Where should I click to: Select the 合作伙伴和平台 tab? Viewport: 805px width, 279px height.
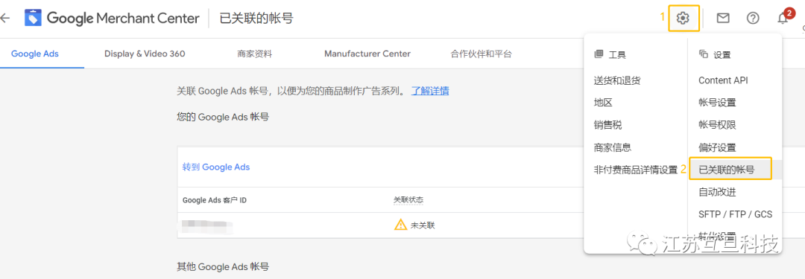point(481,54)
